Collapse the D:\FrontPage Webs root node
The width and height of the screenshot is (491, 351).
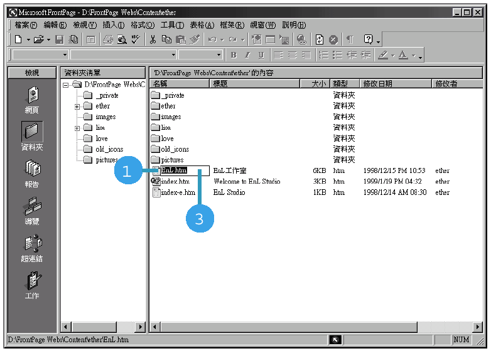coord(65,85)
